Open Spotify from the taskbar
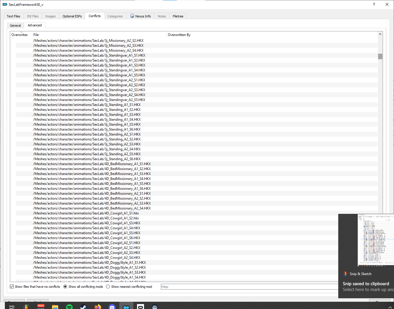This screenshot has height=309, width=394. (x=69, y=307)
